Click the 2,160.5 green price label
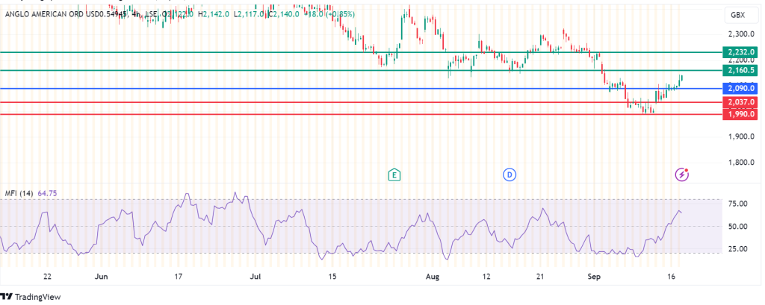 741,70
